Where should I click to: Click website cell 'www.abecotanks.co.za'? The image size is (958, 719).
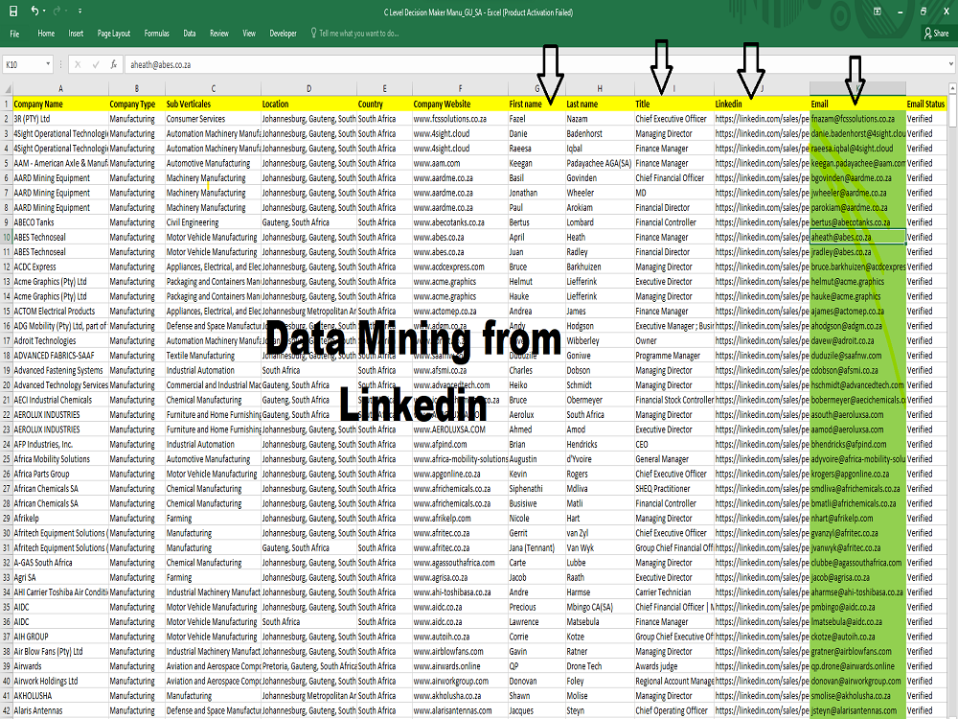pyautogui.click(x=460, y=222)
